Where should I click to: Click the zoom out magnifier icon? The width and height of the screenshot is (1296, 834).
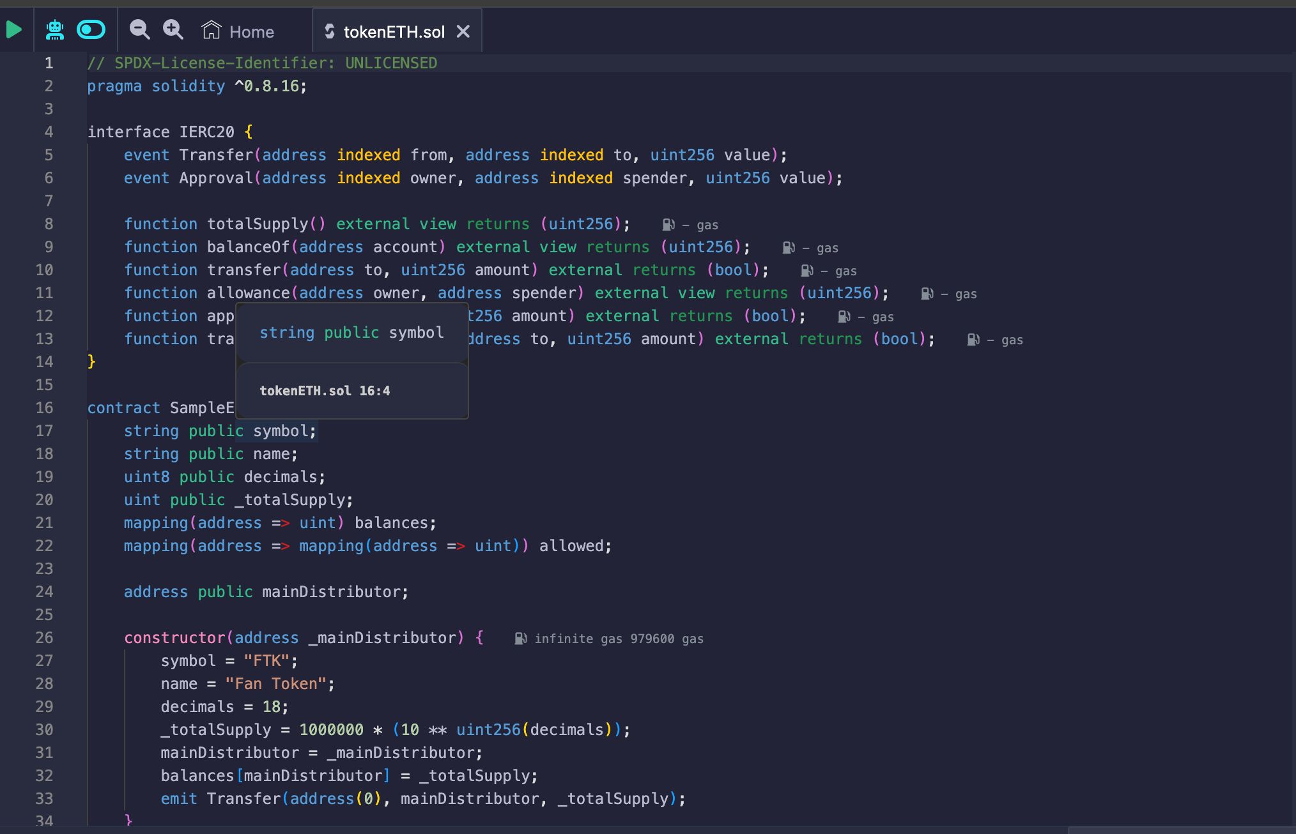point(139,29)
